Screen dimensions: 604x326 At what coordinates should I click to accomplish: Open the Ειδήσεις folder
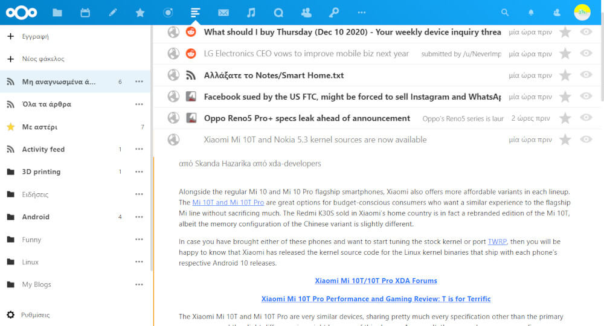click(35, 194)
